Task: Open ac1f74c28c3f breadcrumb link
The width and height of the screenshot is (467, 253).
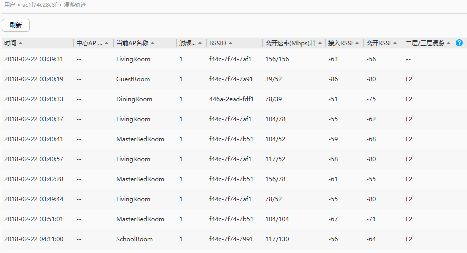Action: pyautogui.click(x=39, y=5)
